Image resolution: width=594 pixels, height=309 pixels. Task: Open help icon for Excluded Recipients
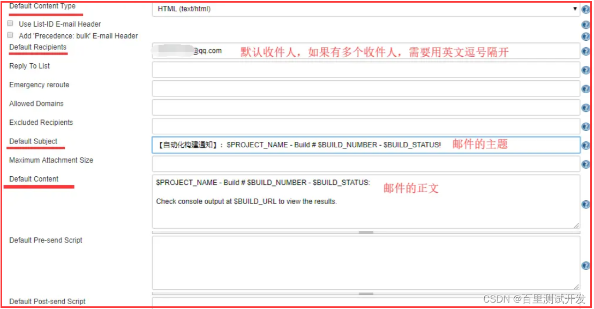click(585, 126)
